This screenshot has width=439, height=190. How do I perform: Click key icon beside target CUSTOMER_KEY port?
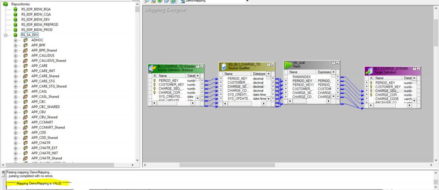371,87
